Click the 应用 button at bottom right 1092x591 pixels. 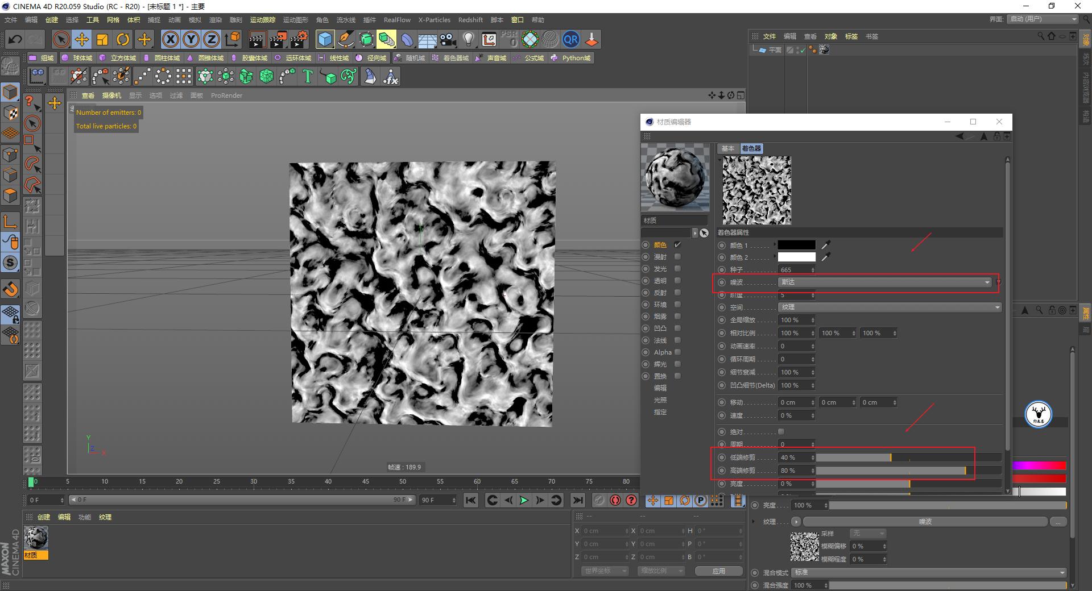pos(718,571)
